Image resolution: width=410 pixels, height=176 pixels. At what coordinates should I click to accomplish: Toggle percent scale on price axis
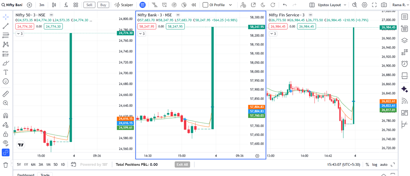point(367,164)
